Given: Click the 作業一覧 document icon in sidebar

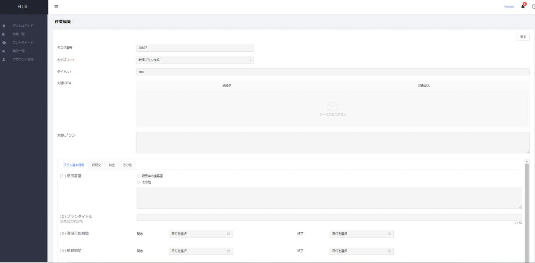Looking at the screenshot, I should pyautogui.click(x=4, y=34).
